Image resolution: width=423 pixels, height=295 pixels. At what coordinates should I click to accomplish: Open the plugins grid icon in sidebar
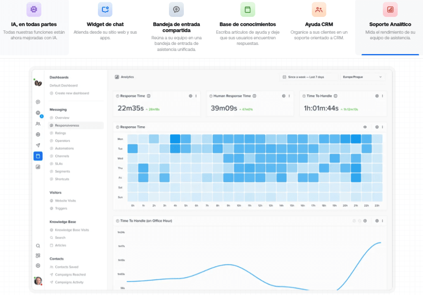(38, 255)
